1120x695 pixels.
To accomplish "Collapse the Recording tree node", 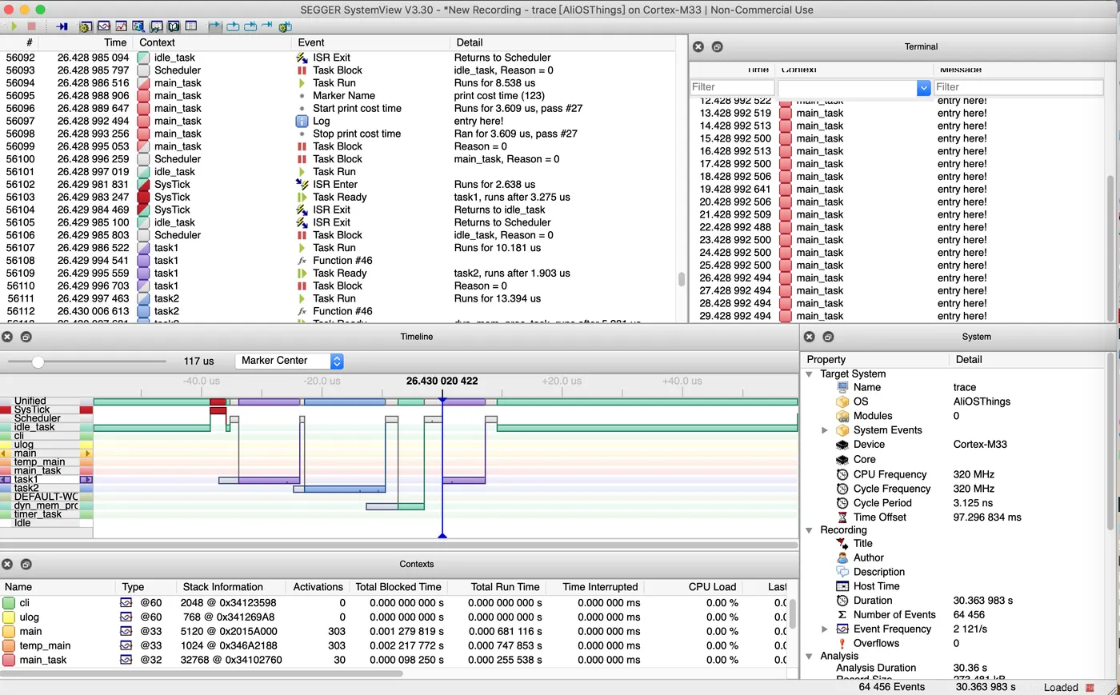I will (809, 530).
